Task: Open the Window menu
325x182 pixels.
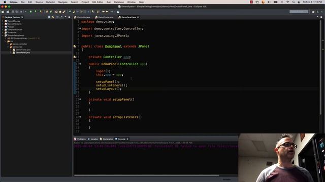Action: (131, 2)
